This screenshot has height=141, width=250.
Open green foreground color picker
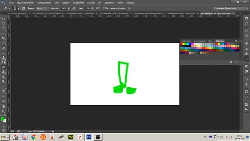pos(2,119)
